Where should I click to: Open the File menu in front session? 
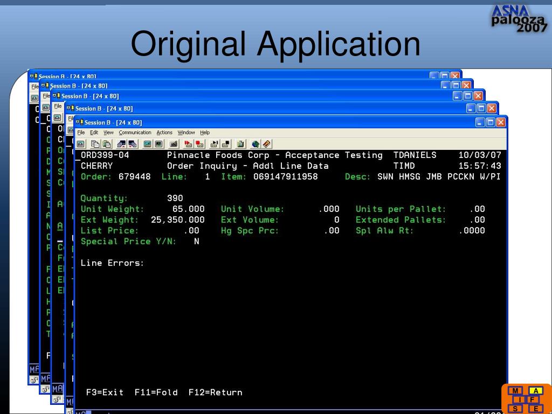pos(81,133)
